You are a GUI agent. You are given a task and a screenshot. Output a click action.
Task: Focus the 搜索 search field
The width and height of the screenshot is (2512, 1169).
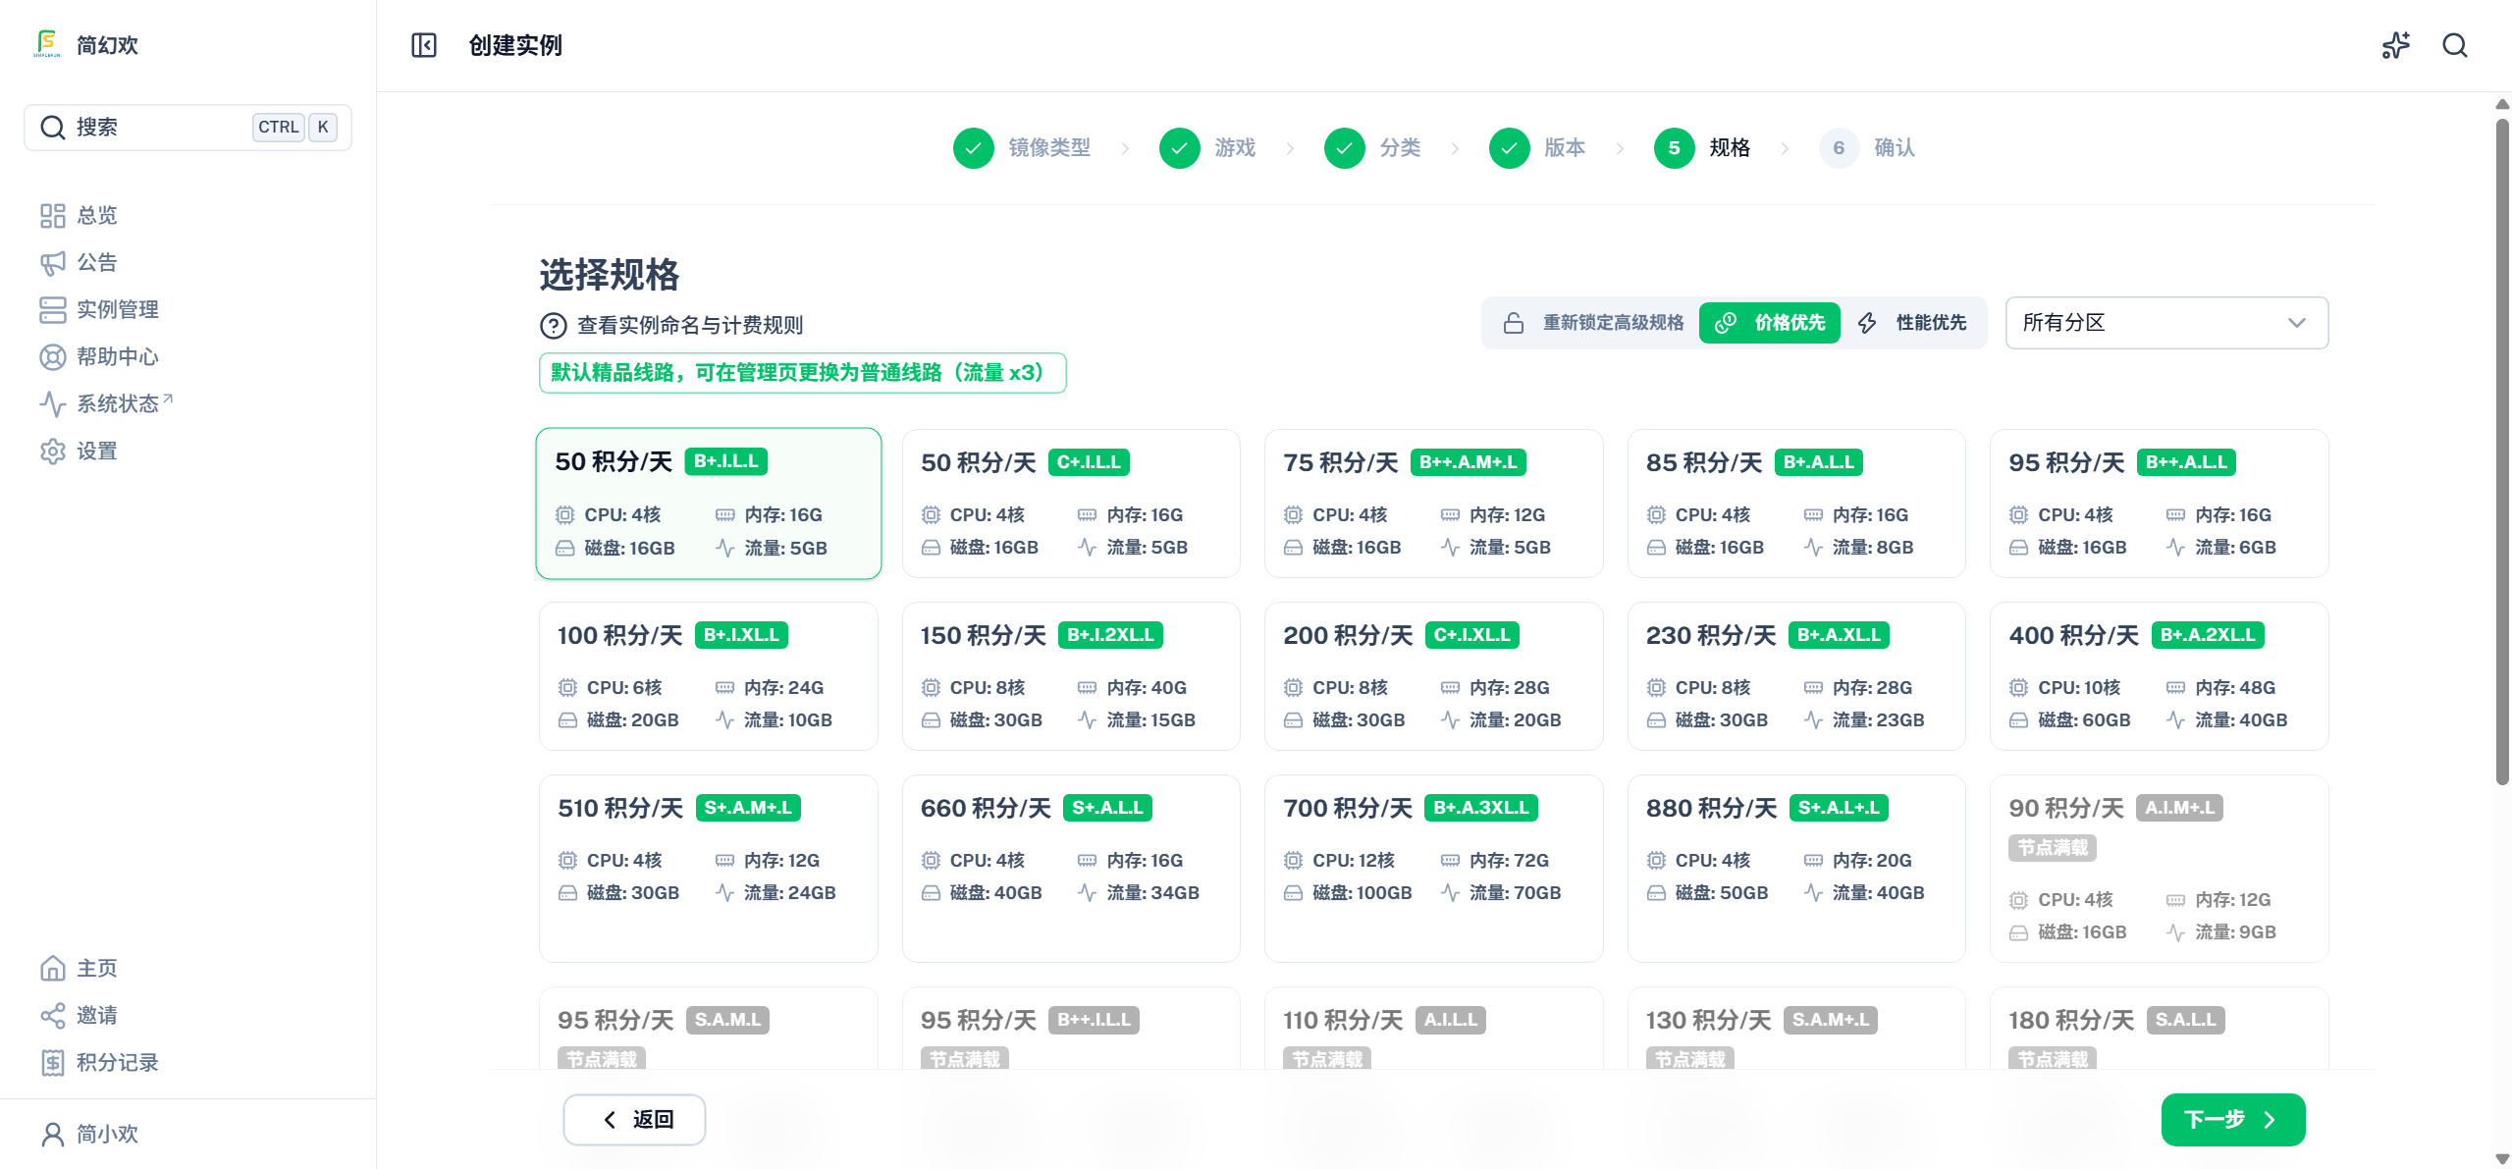coord(187,127)
